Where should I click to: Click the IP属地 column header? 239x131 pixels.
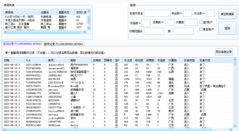point(175,60)
